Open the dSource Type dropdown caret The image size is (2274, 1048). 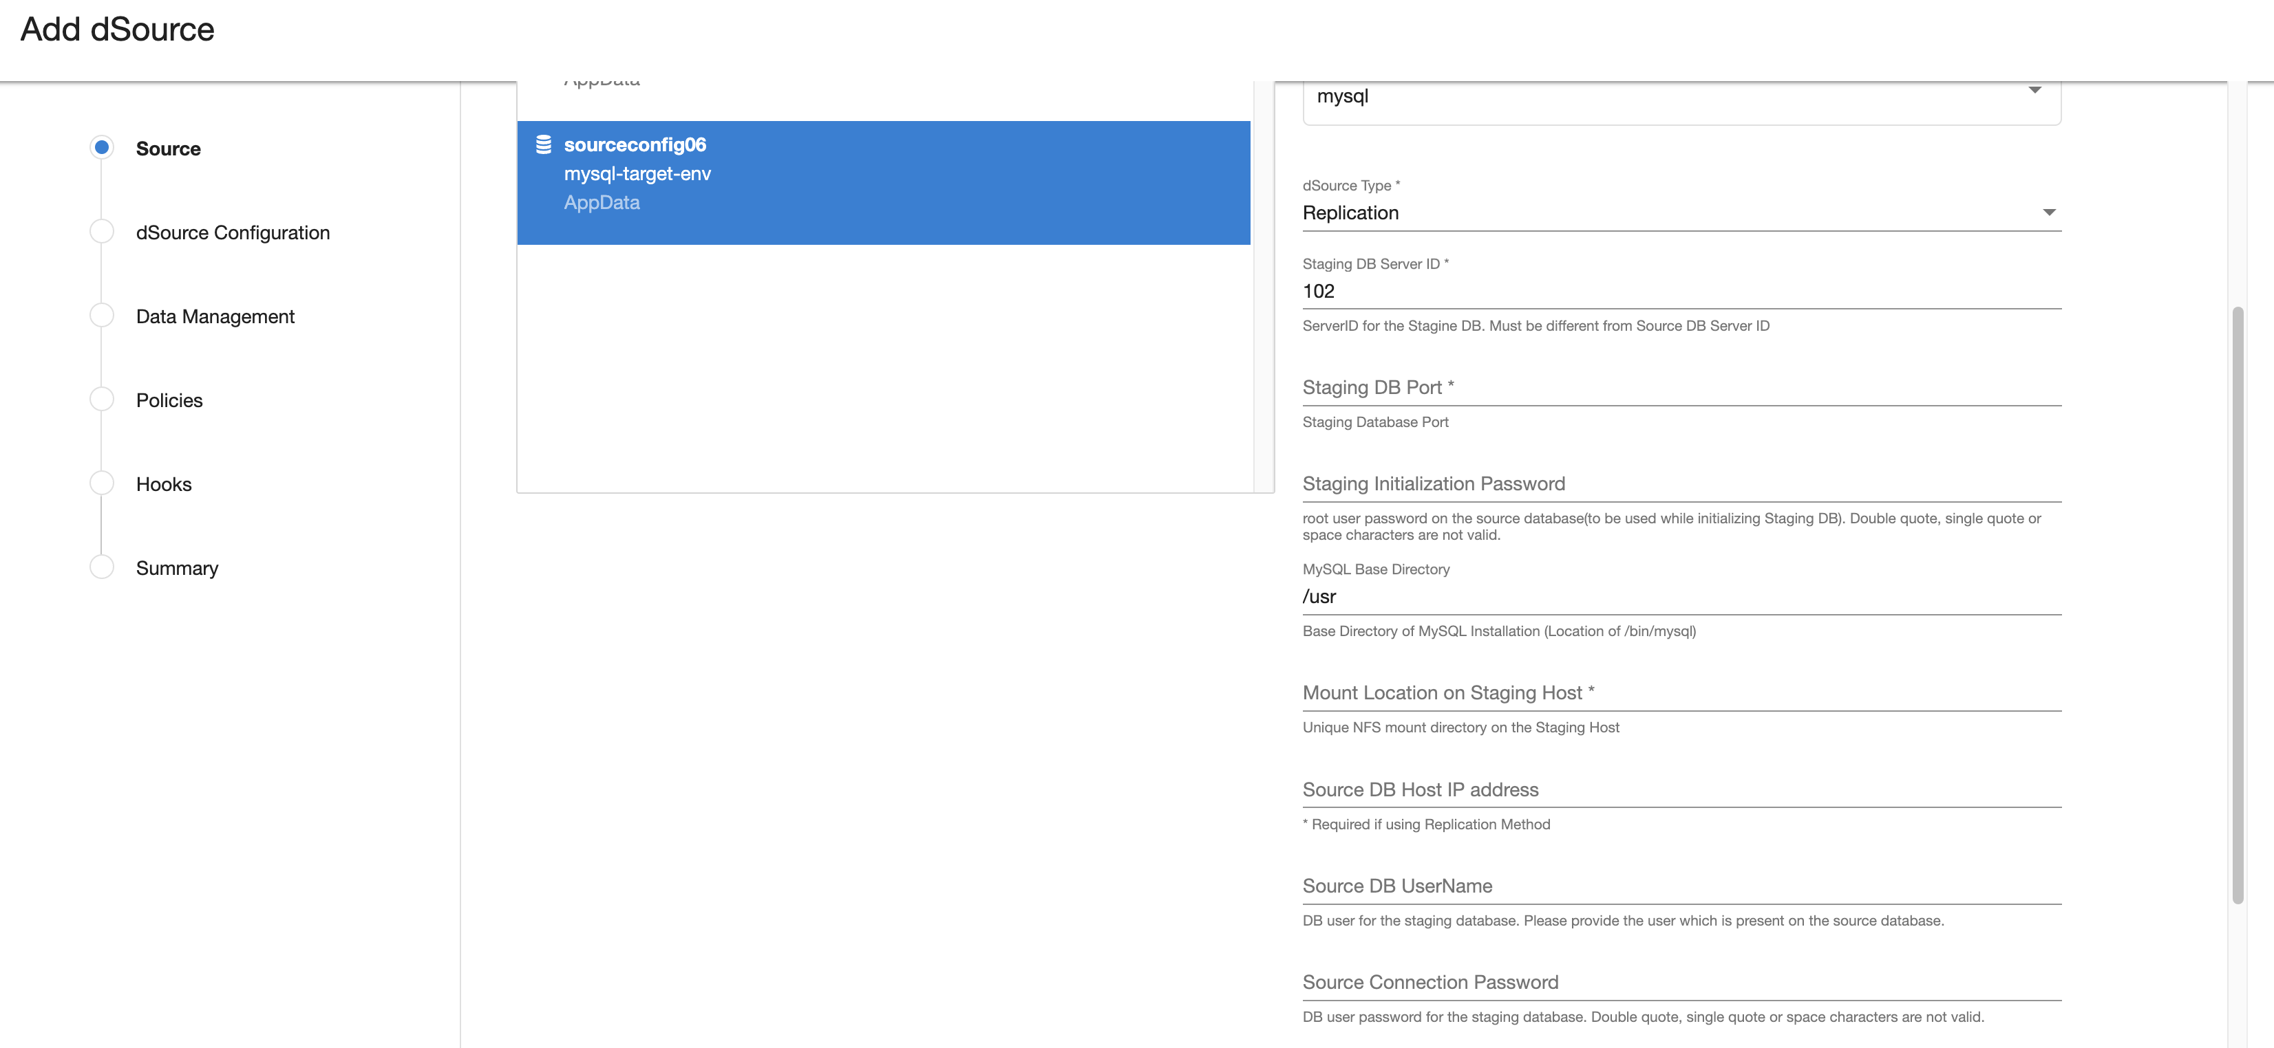[2049, 212]
